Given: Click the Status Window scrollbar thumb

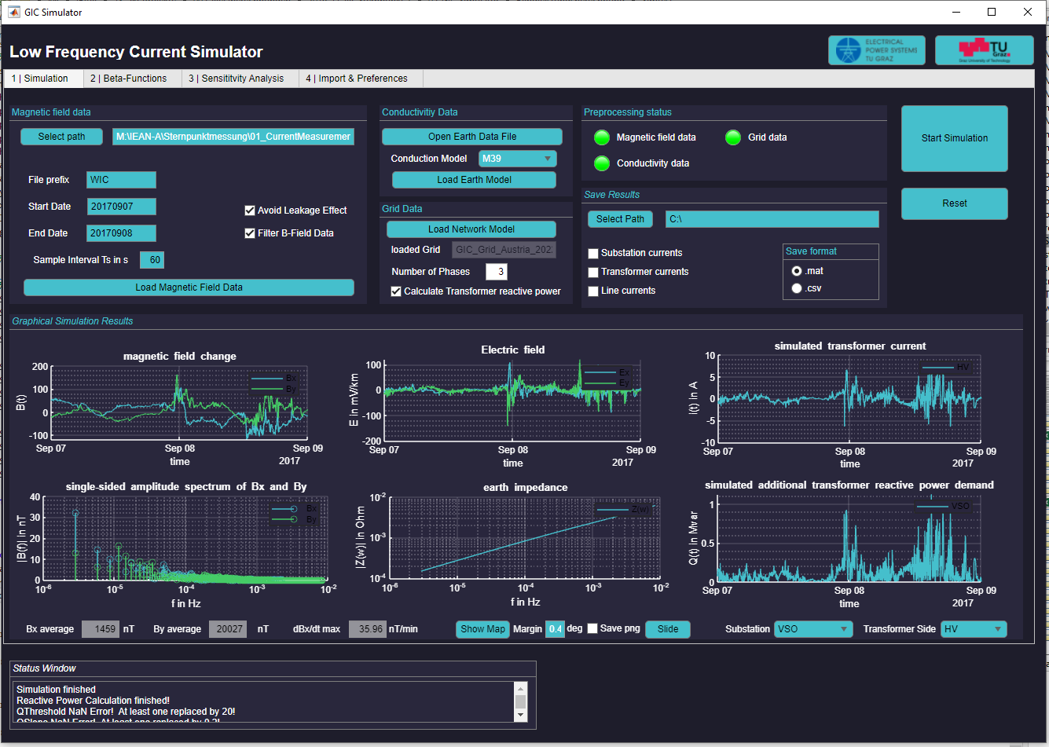Looking at the screenshot, I should 520,702.
